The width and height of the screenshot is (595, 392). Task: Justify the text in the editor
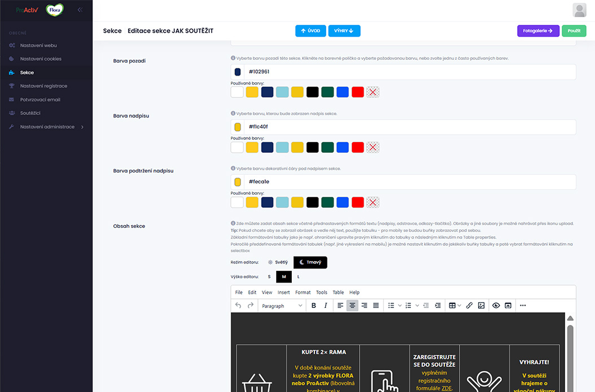pos(376,306)
